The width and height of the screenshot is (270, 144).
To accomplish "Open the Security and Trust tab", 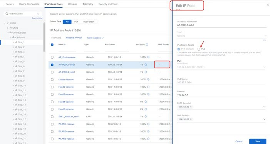I will tap(108, 4).
